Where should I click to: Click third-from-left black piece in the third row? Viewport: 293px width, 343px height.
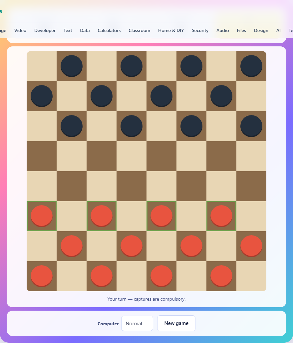(x=191, y=126)
